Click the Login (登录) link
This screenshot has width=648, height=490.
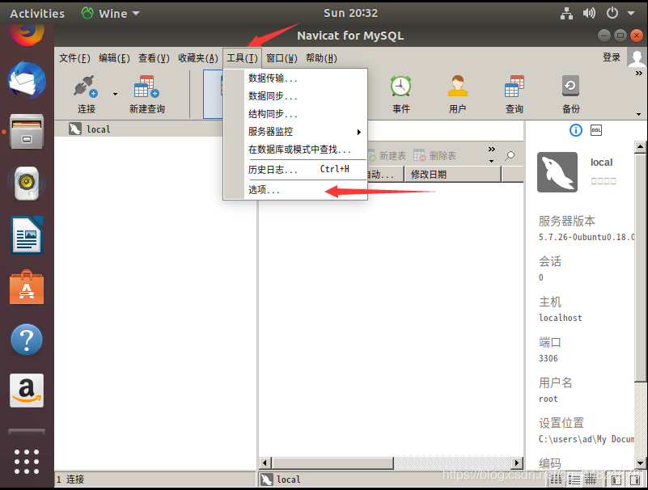(612, 57)
